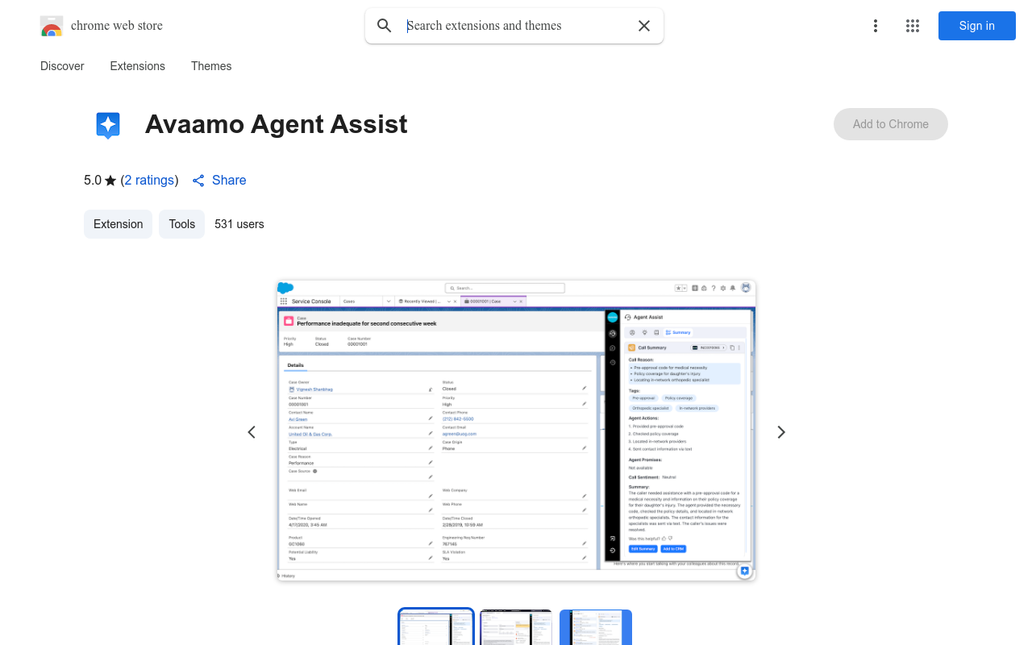Image resolution: width=1032 pixels, height=645 pixels.
Task: Click the Tools category chip
Action: click(x=182, y=224)
